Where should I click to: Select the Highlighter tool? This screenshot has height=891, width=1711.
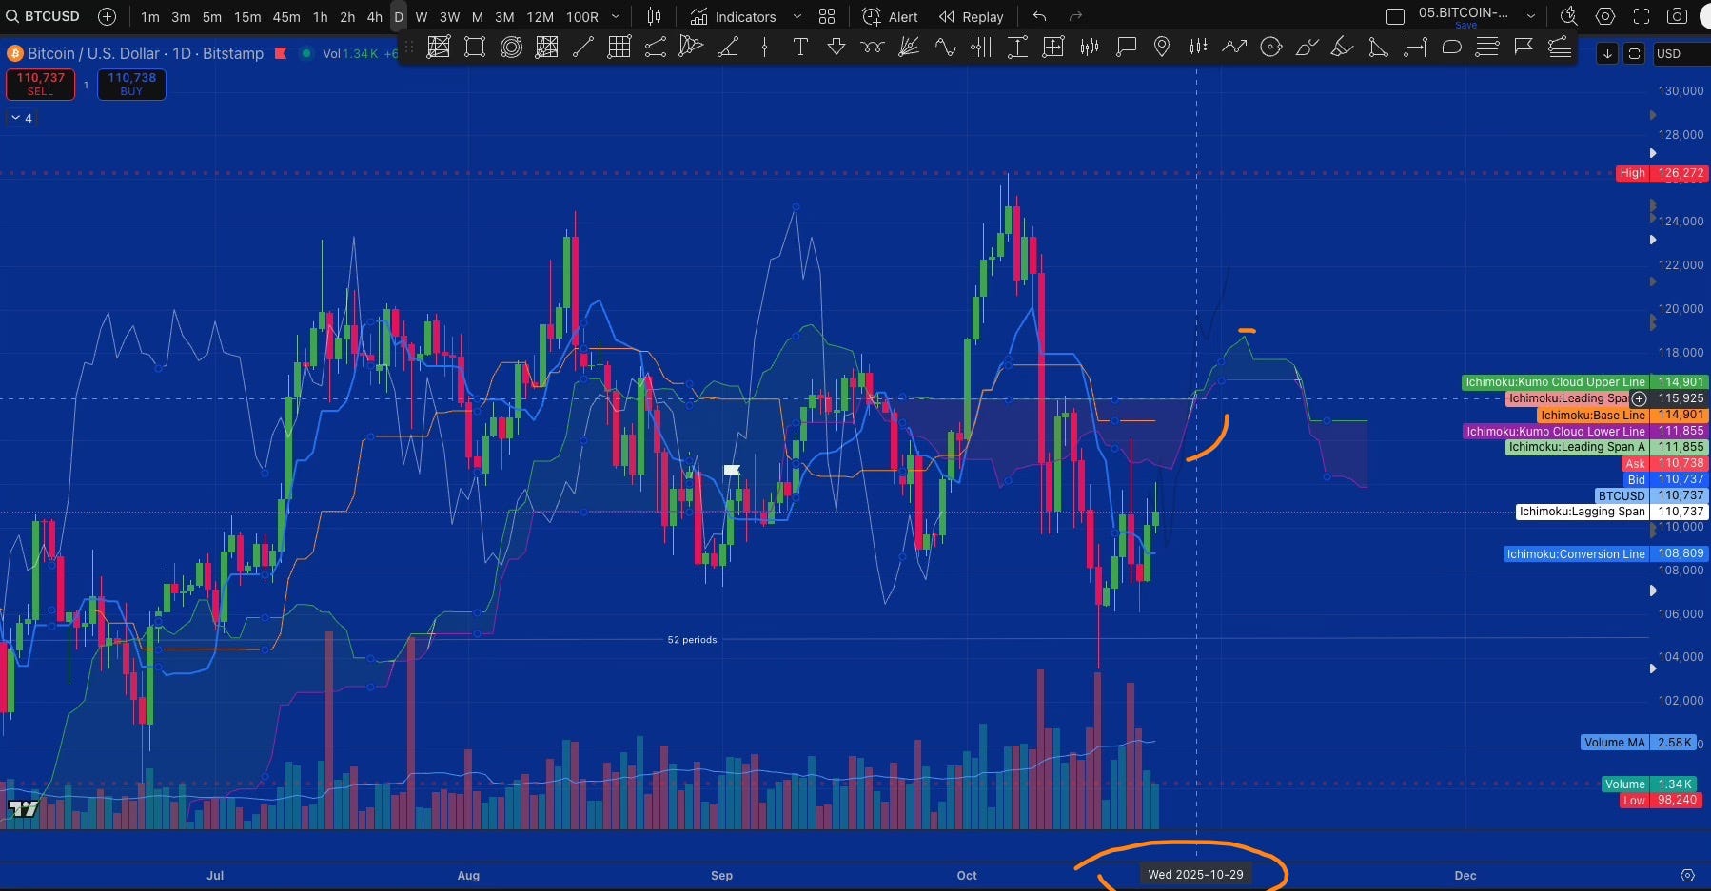[x=1343, y=47]
